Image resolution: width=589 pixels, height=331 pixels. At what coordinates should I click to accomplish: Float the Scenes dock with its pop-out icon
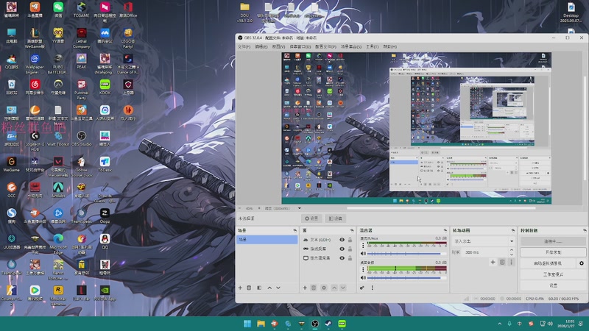[x=295, y=230]
